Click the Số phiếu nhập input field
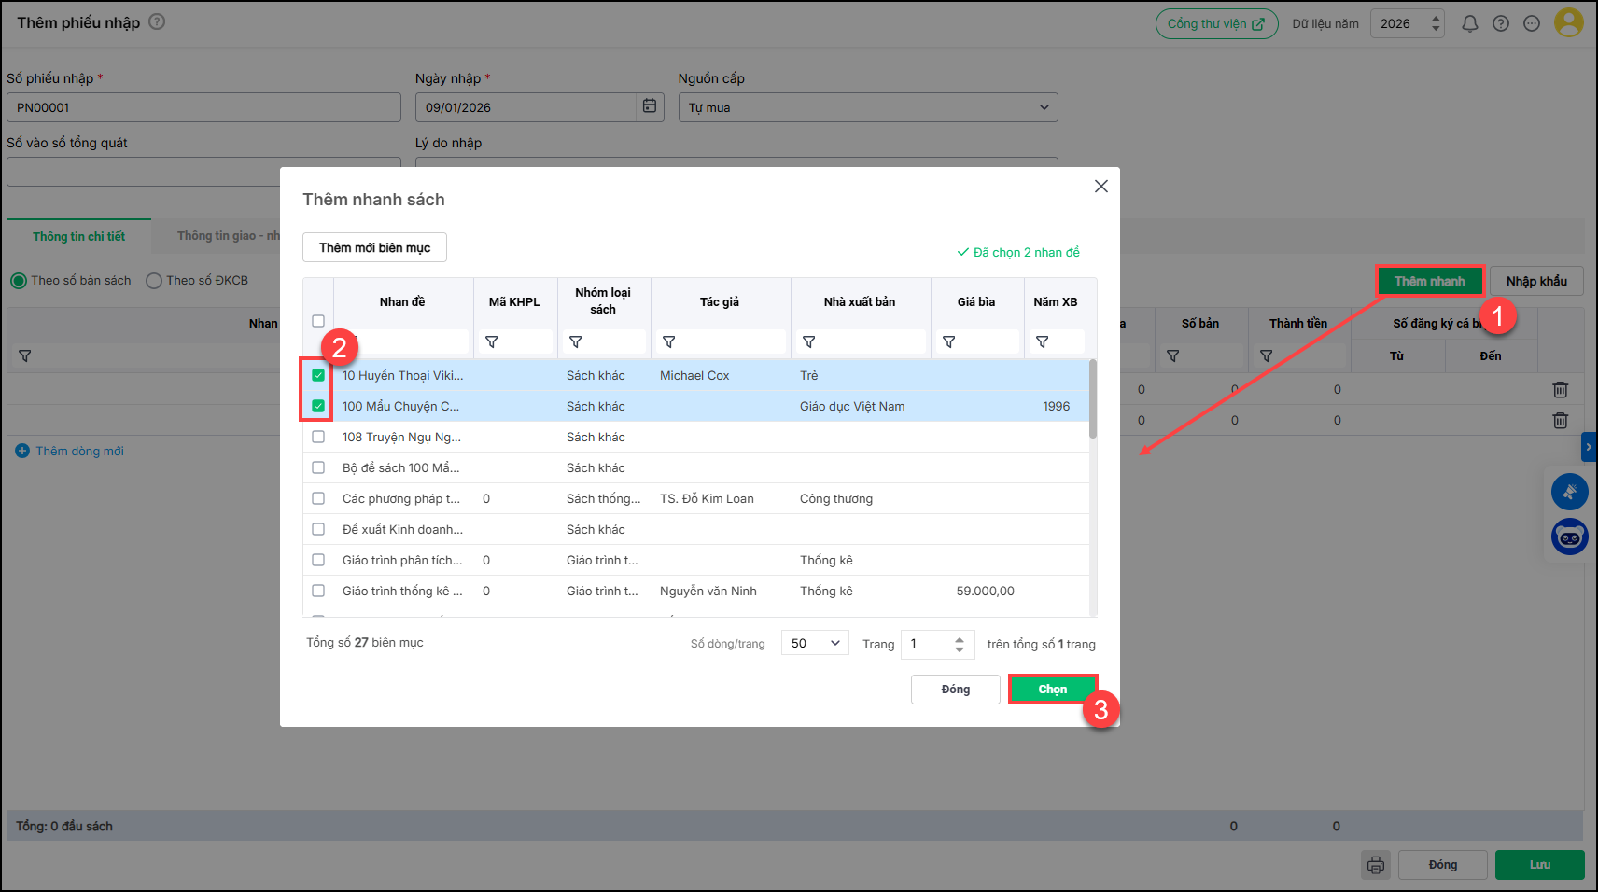 pos(203,107)
